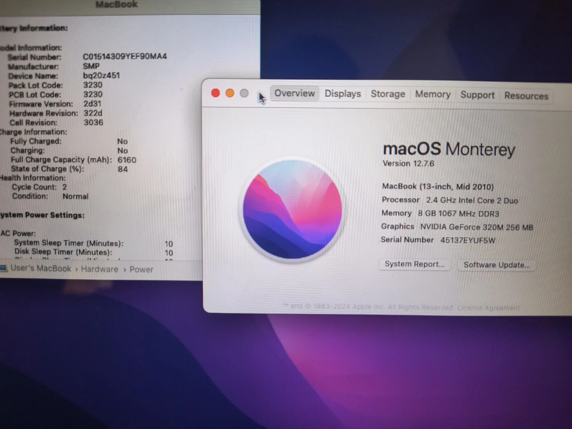Viewport: 572px width, 429px height.
Task: Navigate to the Hardware breadcrumb
Action: (x=99, y=269)
